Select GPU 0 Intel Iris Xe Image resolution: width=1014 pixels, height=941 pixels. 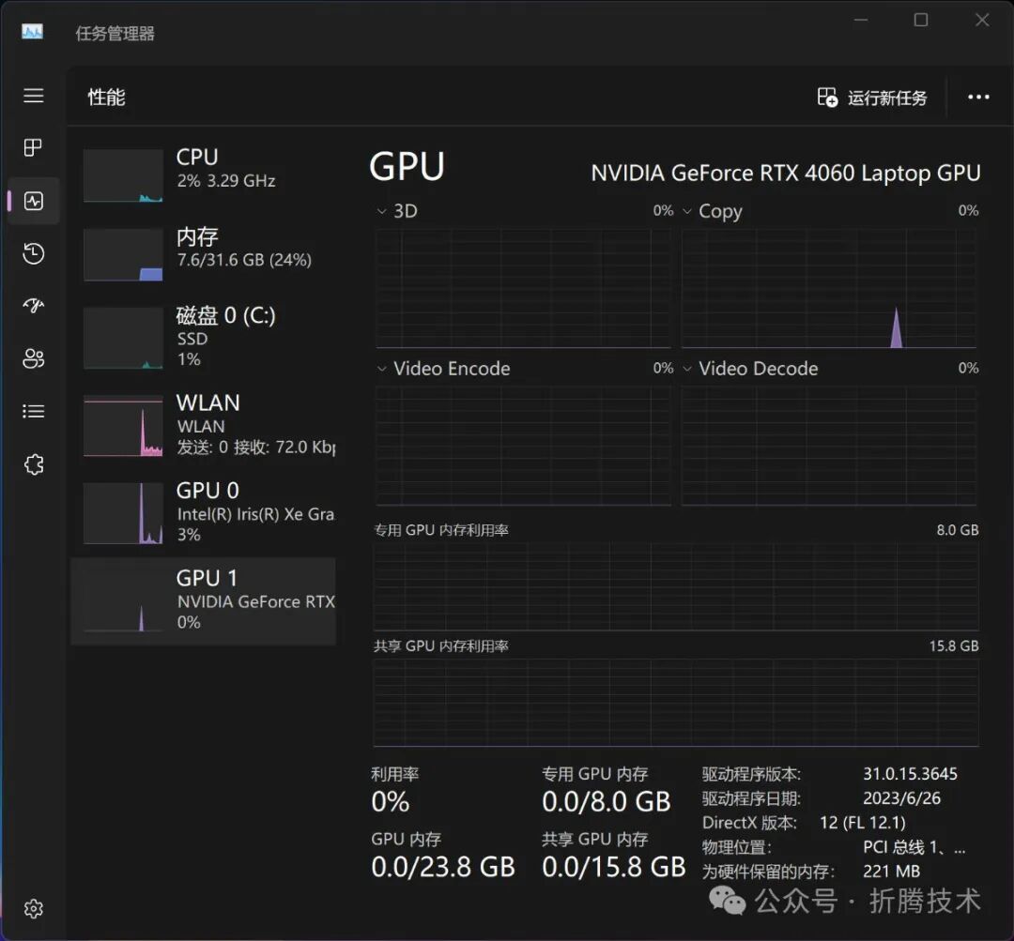[203, 512]
